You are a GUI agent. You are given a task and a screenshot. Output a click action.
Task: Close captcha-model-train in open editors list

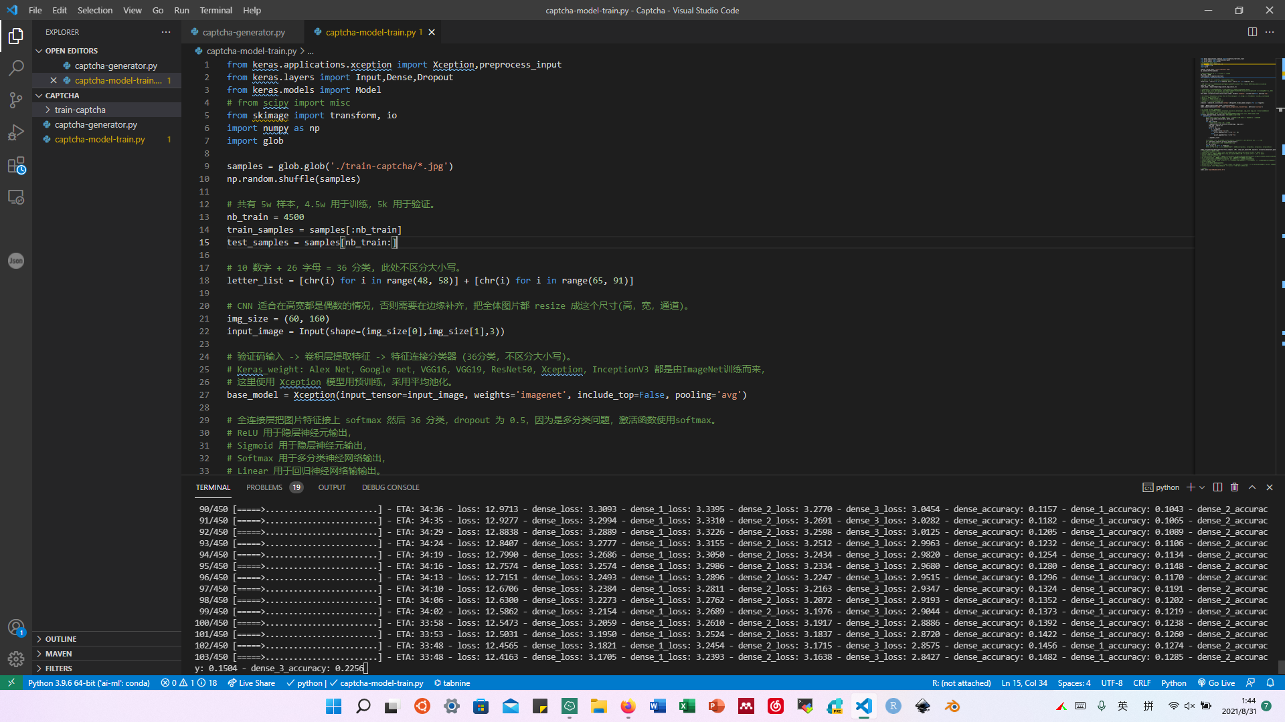pyautogui.click(x=54, y=81)
